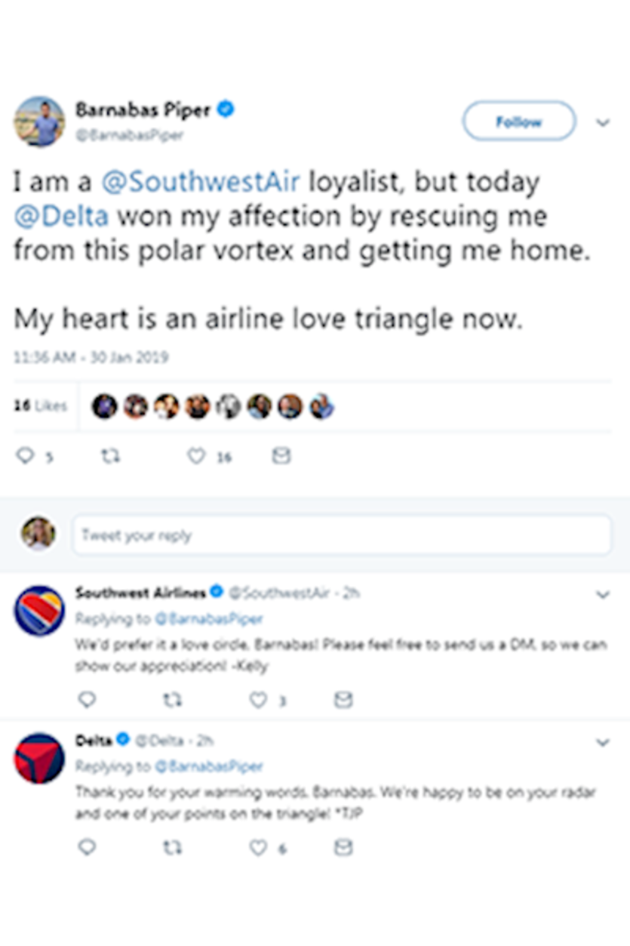Share Delta reply by direct message
The image size is (630, 946).
click(343, 847)
